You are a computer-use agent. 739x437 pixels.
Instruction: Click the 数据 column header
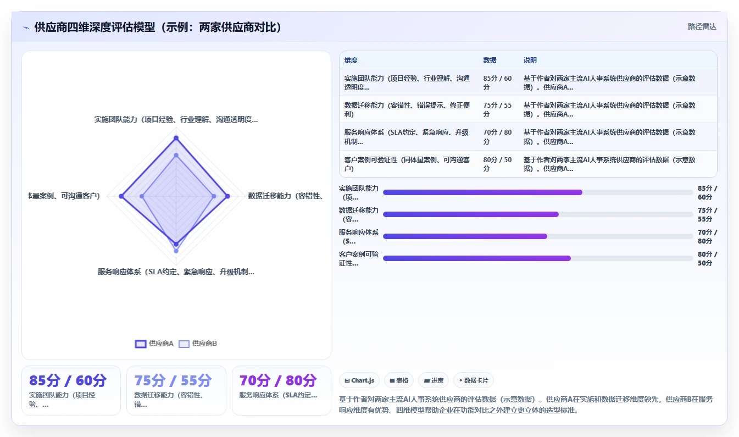(490, 60)
